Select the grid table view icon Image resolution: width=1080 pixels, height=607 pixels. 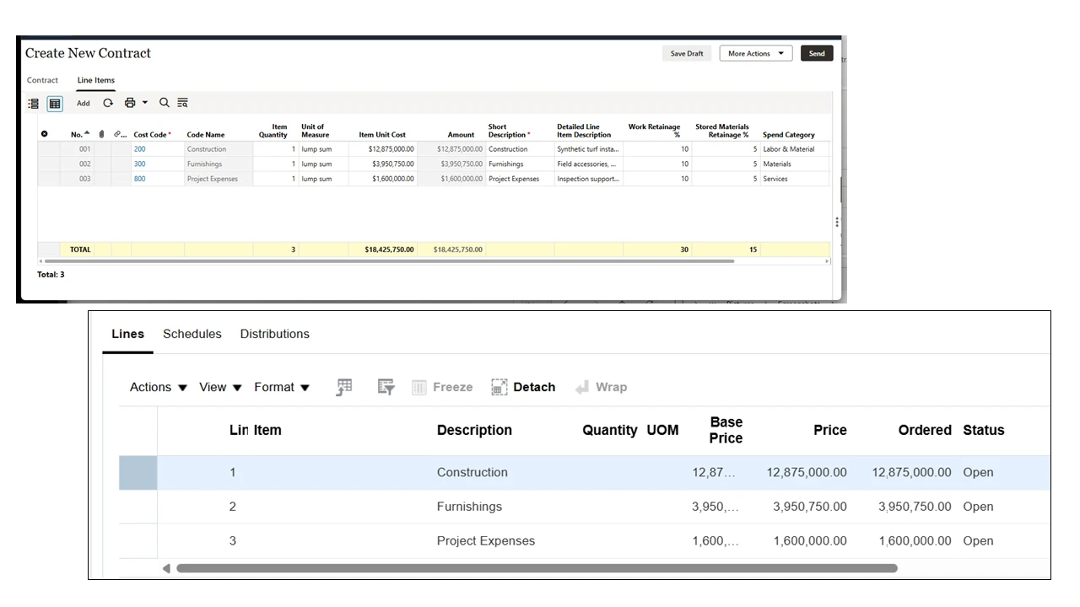pyautogui.click(x=55, y=104)
